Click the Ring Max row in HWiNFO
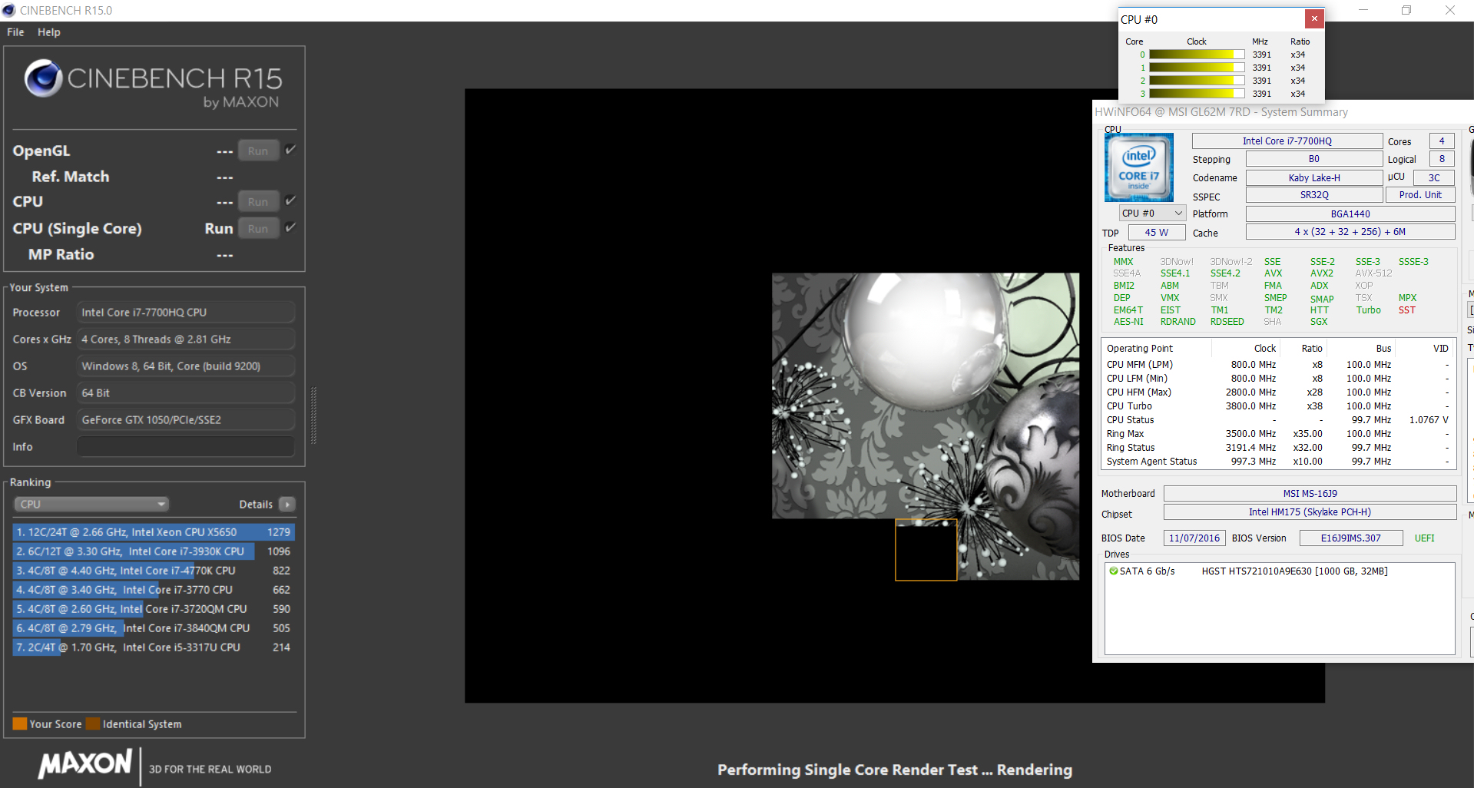The image size is (1474, 788). click(x=1277, y=433)
